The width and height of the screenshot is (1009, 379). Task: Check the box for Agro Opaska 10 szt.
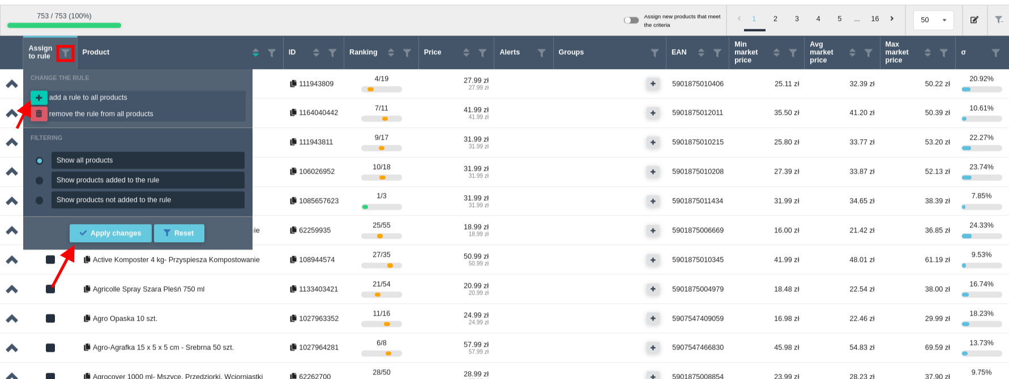click(x=50, y=318)
